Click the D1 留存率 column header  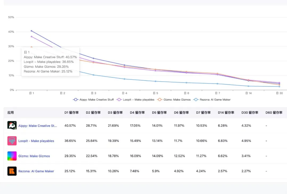71,113
